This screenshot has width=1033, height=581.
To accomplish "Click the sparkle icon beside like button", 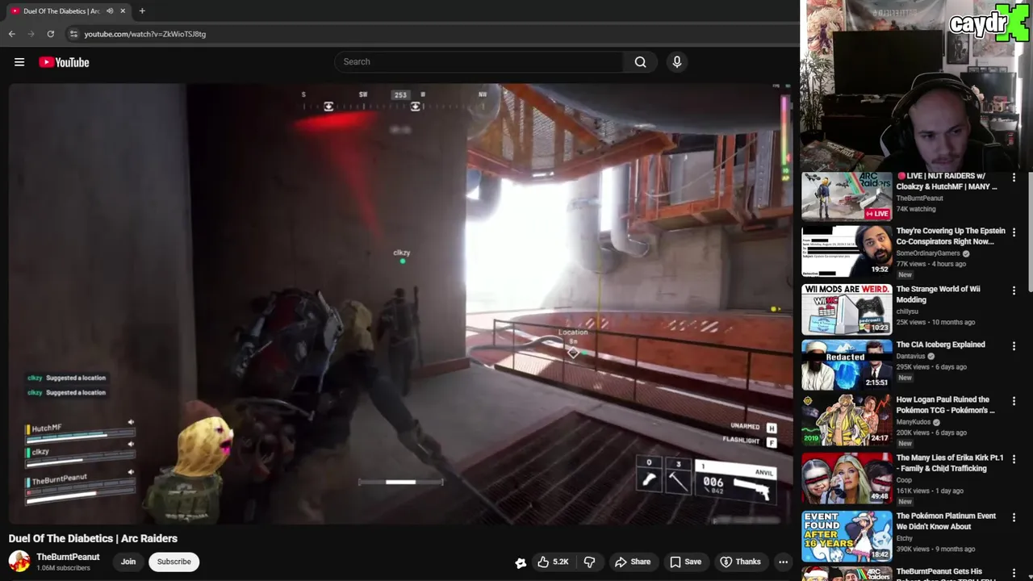I will (521, 562).
